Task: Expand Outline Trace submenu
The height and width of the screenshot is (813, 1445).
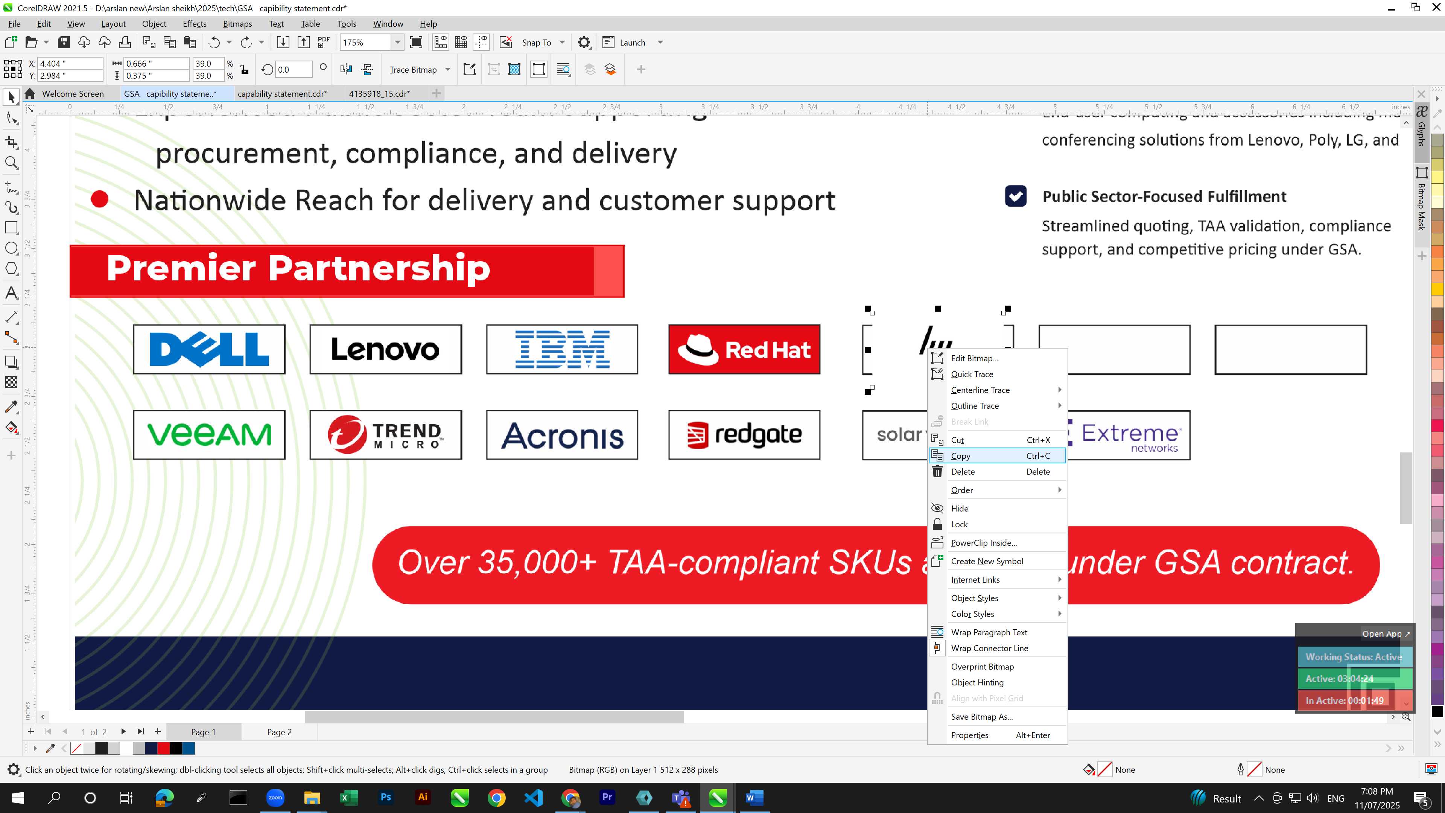Action: point(997,406)
